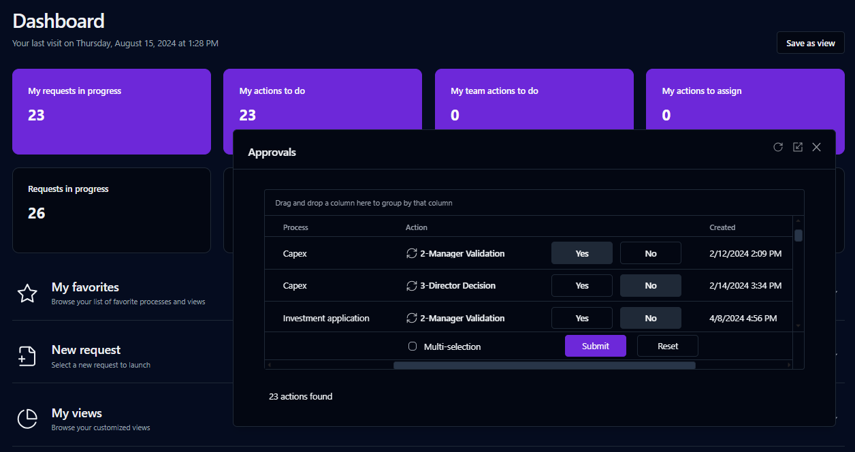Image resolution: width=855 pixels, height=452 pixels.
Task: Click sync icon on Investment application row
Action: point(411,319)
